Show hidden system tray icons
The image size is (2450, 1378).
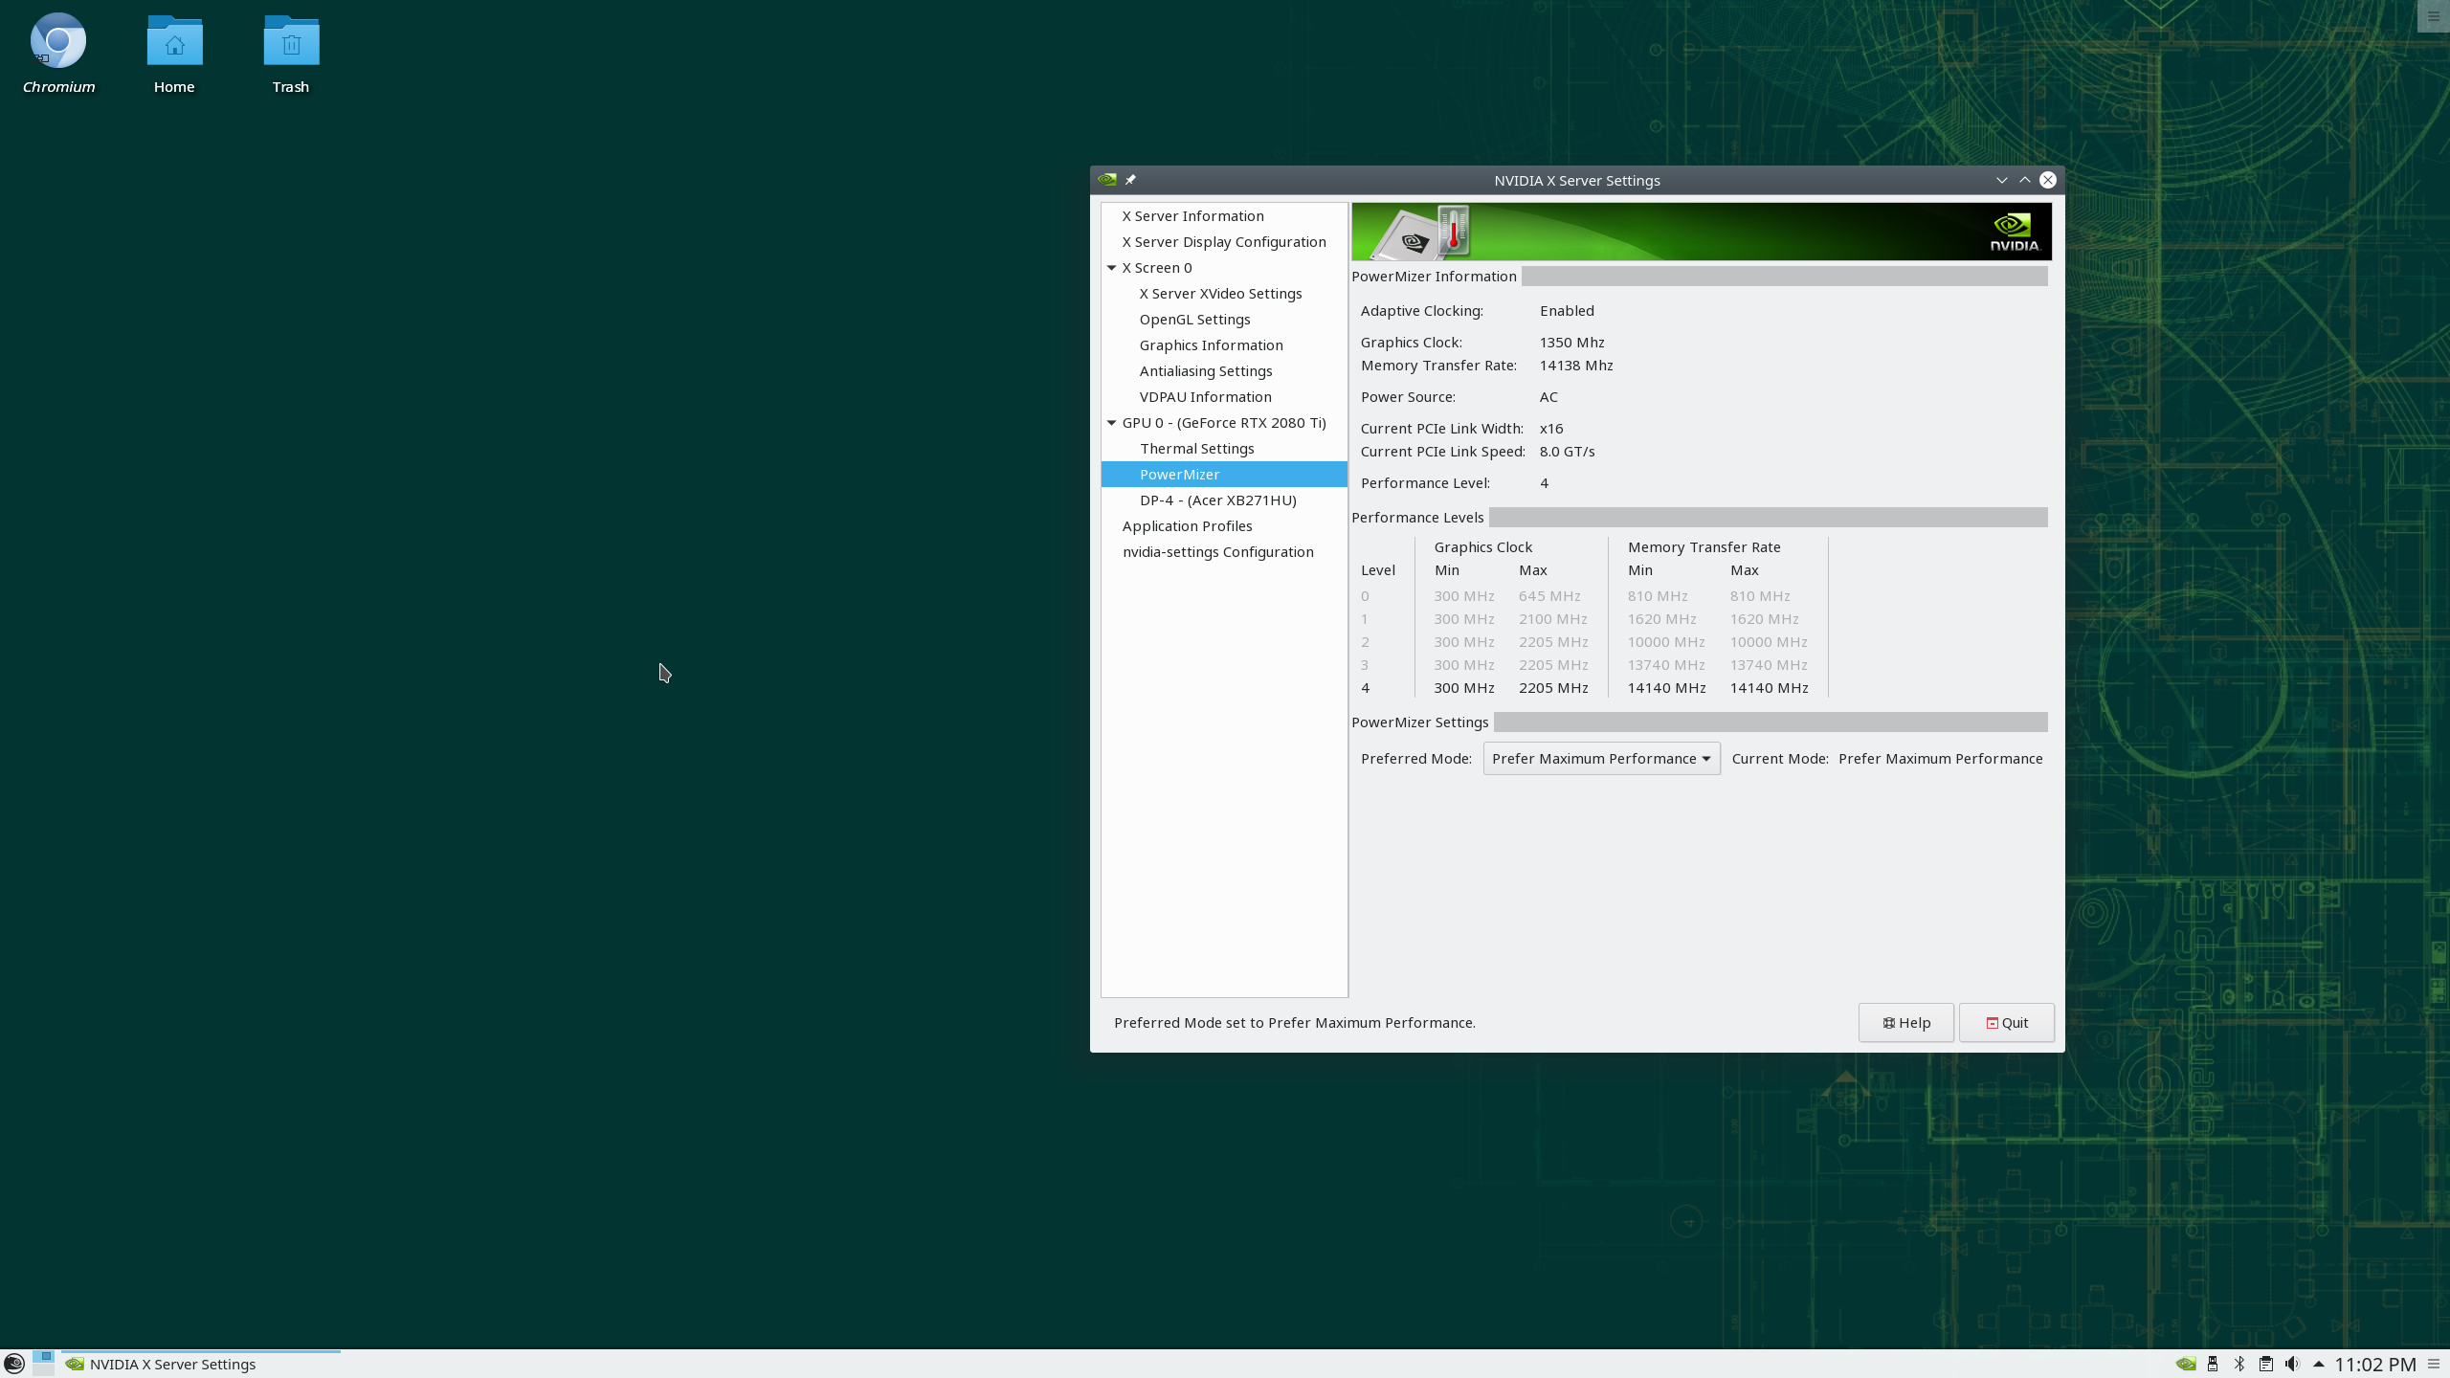click(x=2318, y=1364)
